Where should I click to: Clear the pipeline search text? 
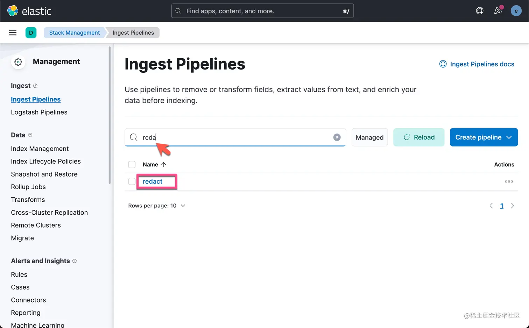337,137
